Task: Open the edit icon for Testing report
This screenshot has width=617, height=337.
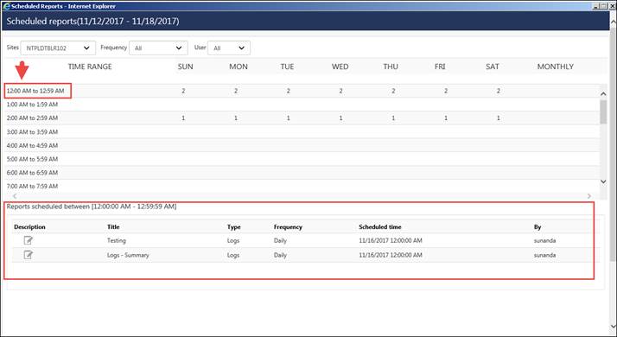Action: pyautogui.click(x=29, y=240)
